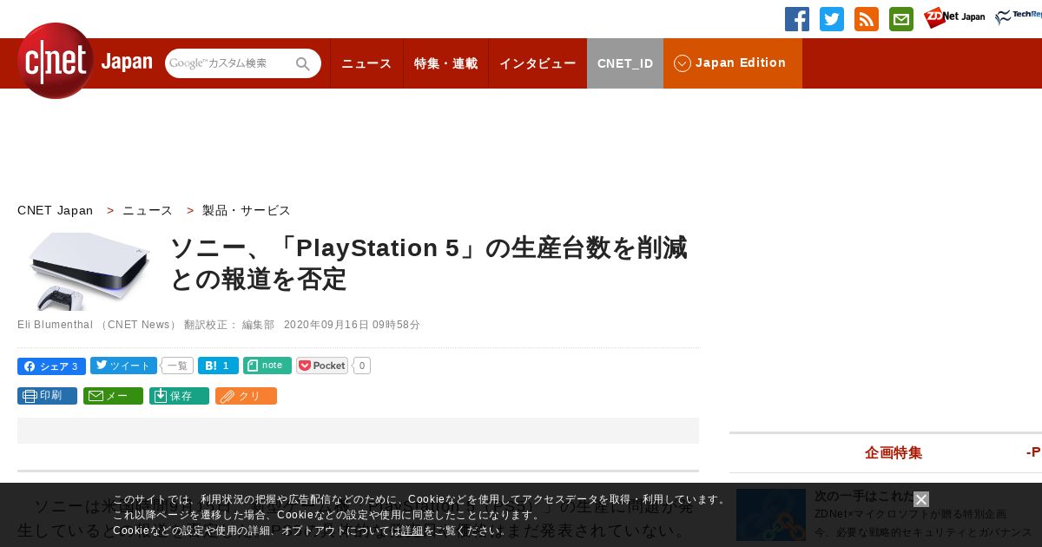Open the CNET_ID menu tab
Image resolution: width=1042 pixels, height=547 pixels.
625,63
